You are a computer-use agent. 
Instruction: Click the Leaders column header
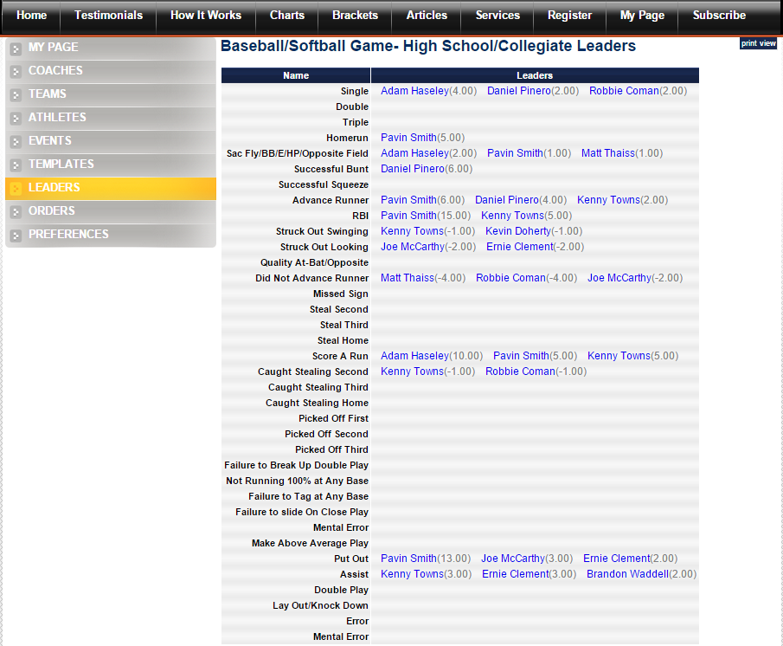click(535, 75)
